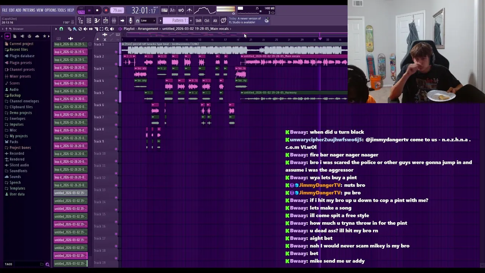Mute Track 3 with its round button
The height and width of the screenshot is (273, 485).
coord(116,76)
